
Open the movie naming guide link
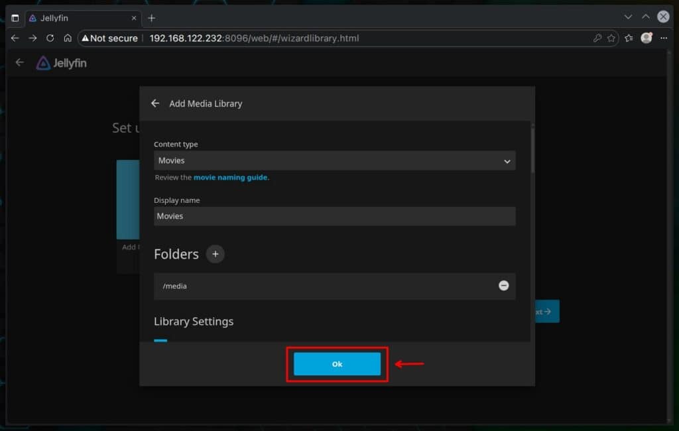[x=230, y=178]
